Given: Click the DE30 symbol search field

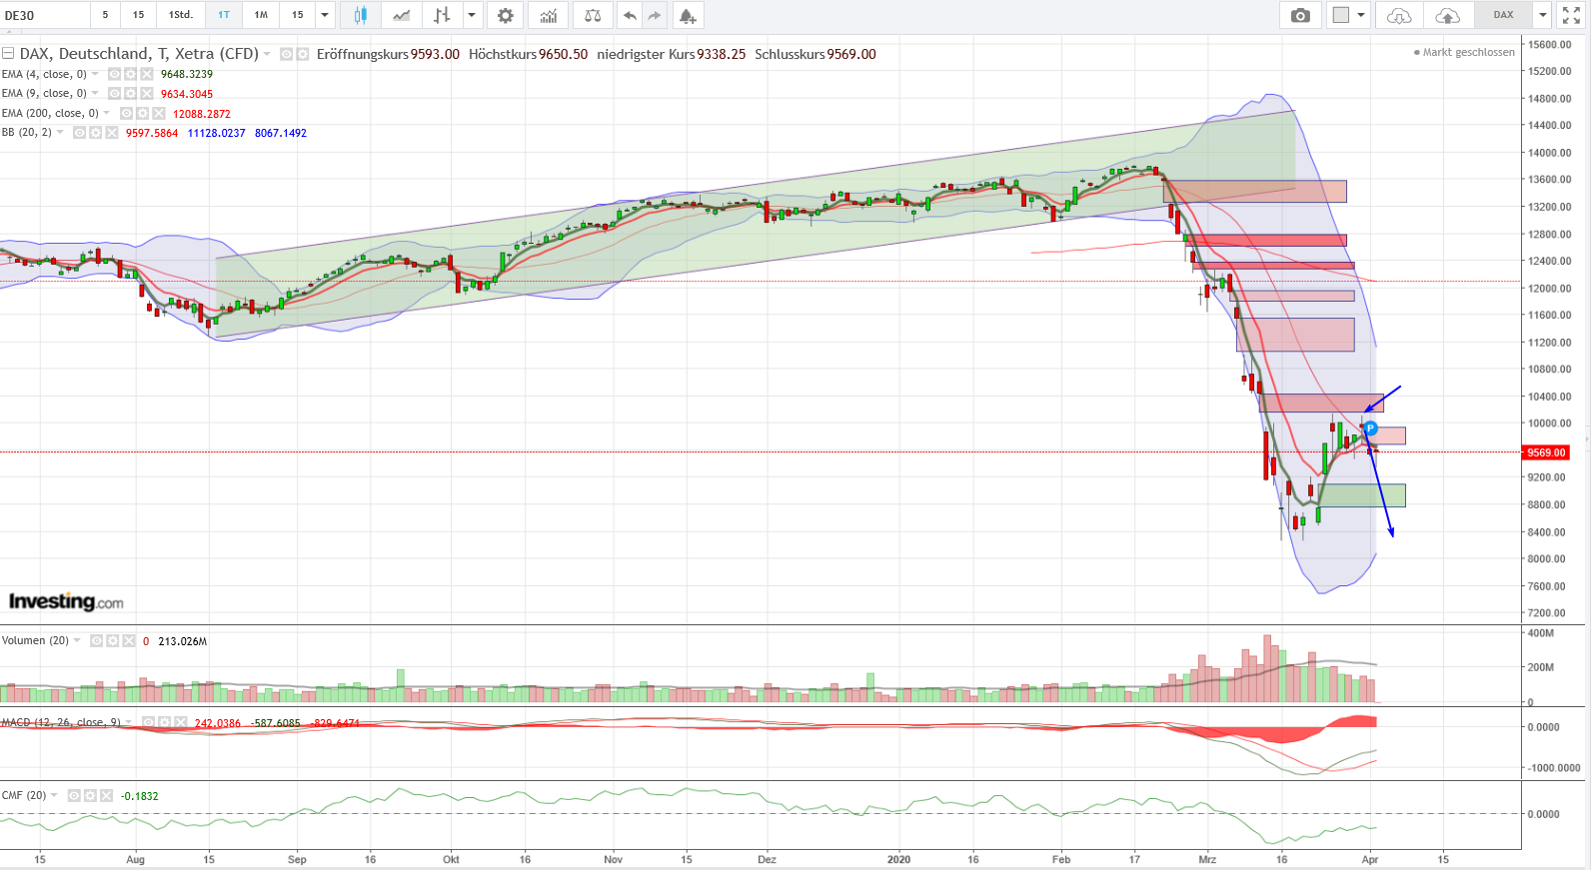Looking at the screenshot, I should tap(45, 15).
